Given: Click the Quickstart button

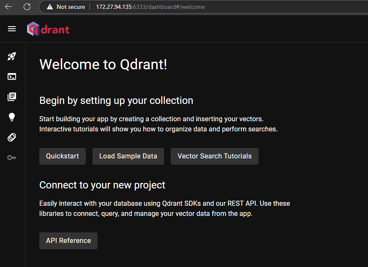Looking at the screenshot, I should pos(63,156).
